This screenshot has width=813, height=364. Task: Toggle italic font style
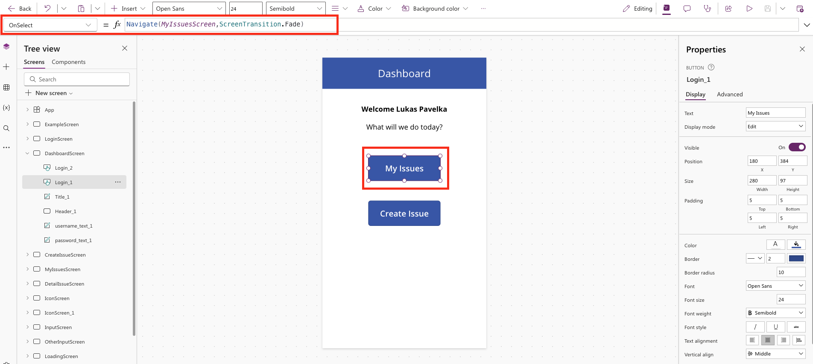755,327
